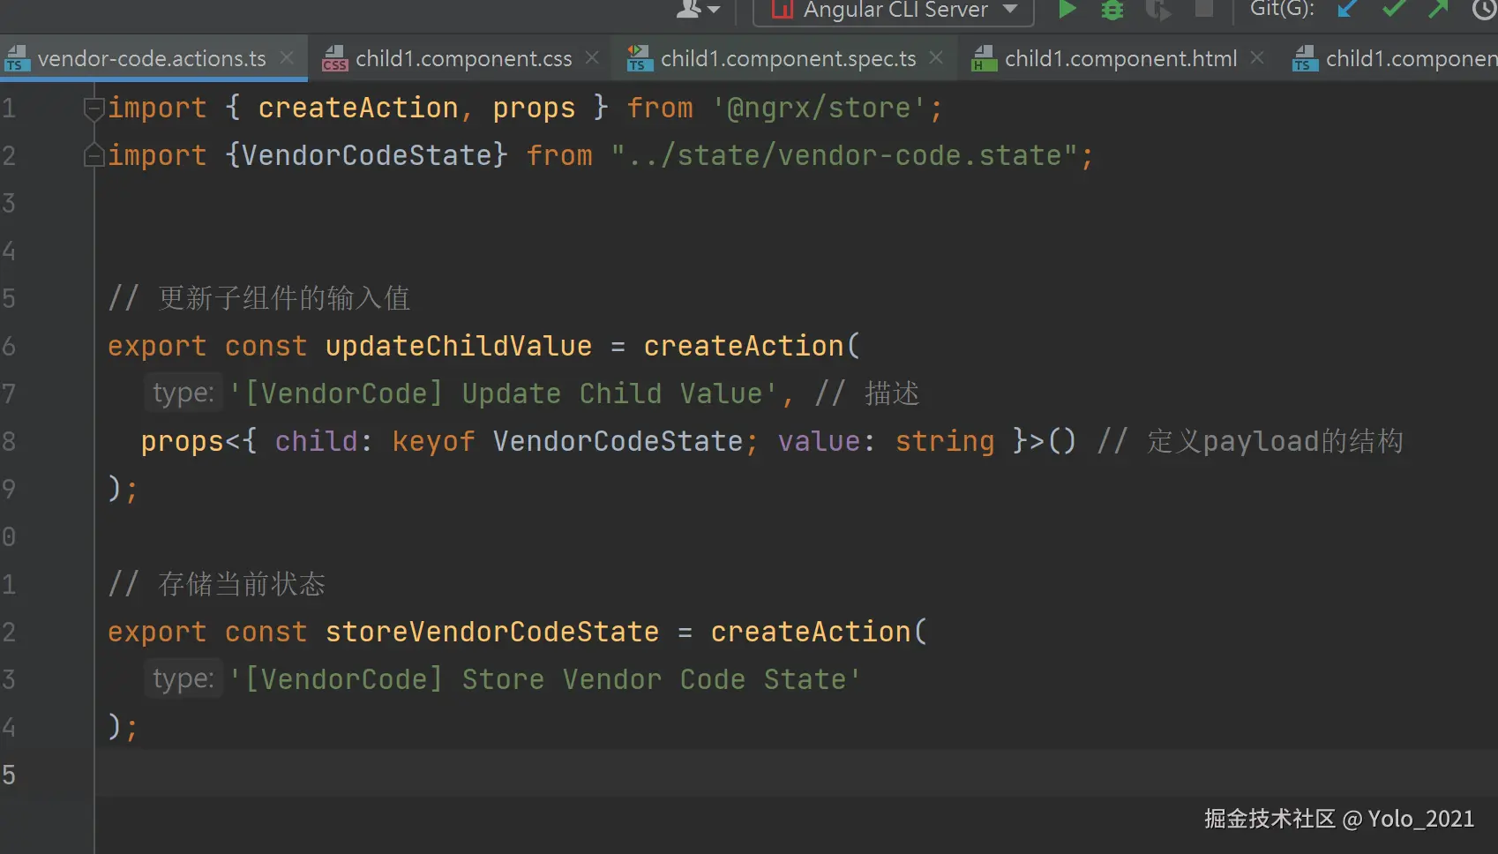Close the child1.component.html tab
Screen dimensions: 1498x854
click(x=1257, y=58)
